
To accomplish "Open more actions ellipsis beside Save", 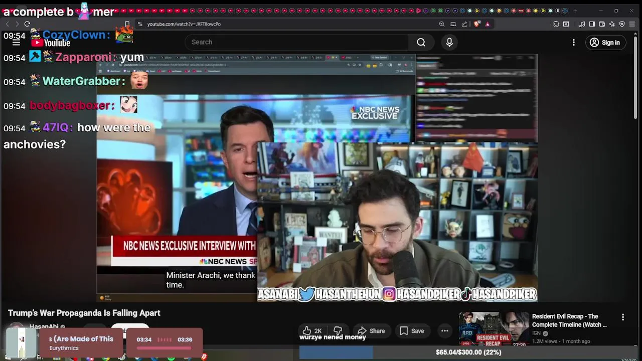I will click(444, 331).
